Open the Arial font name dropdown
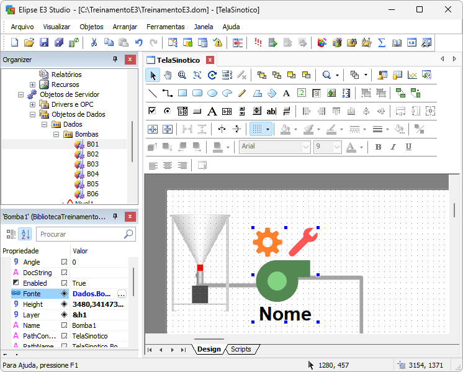Viewport: 463px width, 372px height. pyautogui.click(x=306, y=147)
